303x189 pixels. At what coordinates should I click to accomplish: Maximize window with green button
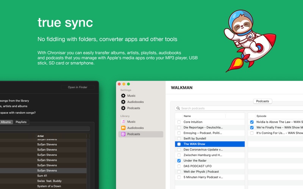[x=128, y=84]
